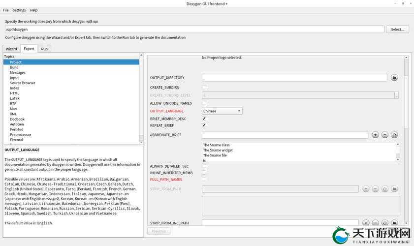Click the settings panel scroll-down arrow
Viewport: 414px width, 246px height.
pyautogui.click(x=406, y=223)
